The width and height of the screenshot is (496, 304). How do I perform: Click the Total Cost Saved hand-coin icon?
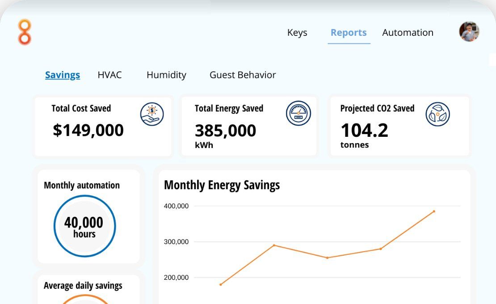pos(152,114)
